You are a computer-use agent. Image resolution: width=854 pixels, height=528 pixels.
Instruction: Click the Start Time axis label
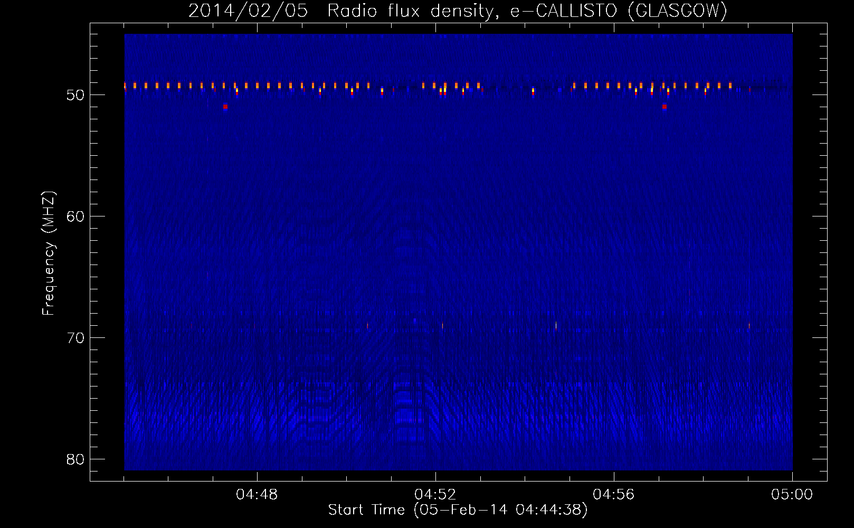pos(458,510)
